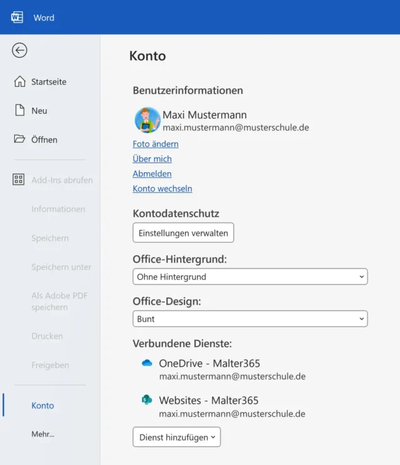Open the Office-Hintergrund dropdown
This screenshot has height=465, width=400.
pos(250,277)
